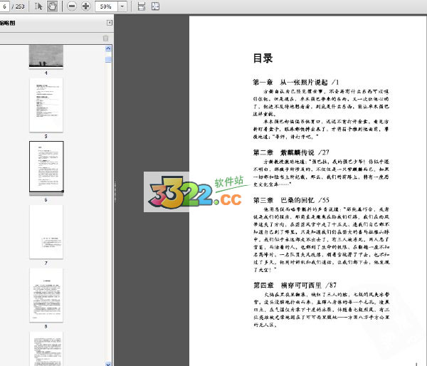
Task: Select the text selection cursor tool
Action: pos(38,6)
